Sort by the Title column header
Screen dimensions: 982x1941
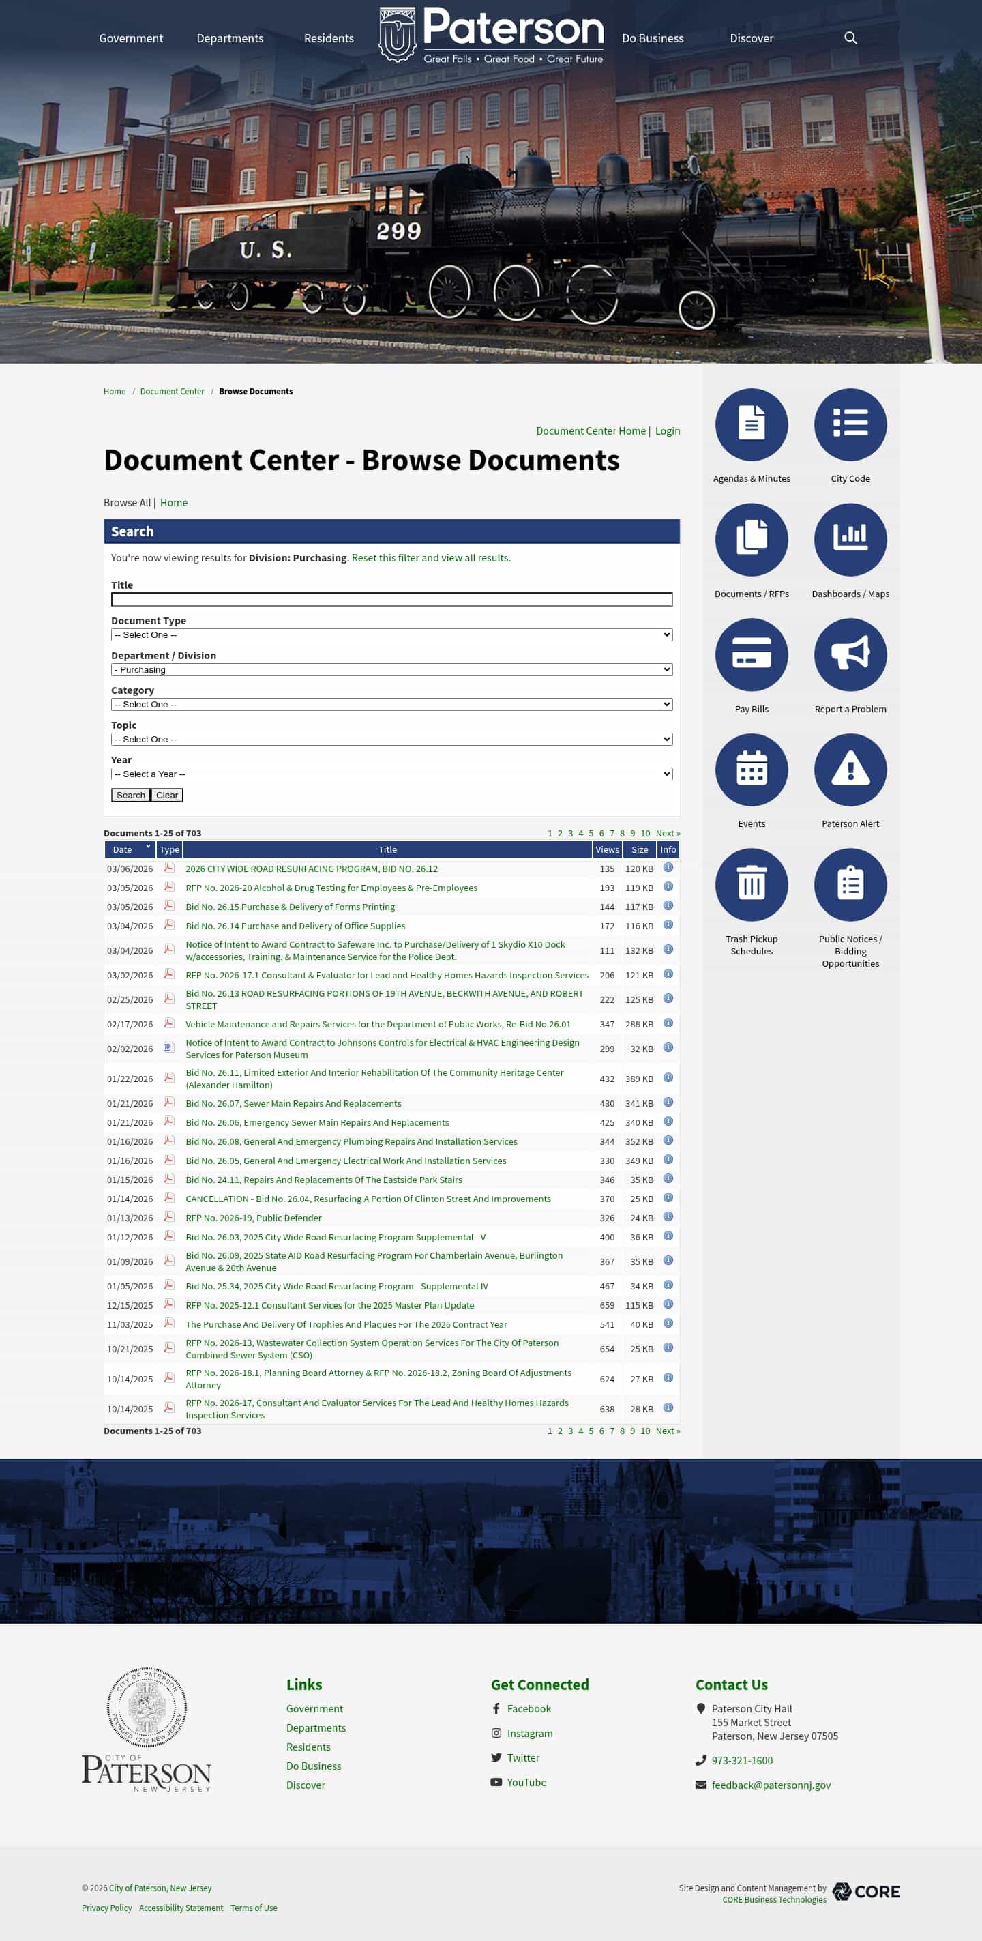coord(387,849)
